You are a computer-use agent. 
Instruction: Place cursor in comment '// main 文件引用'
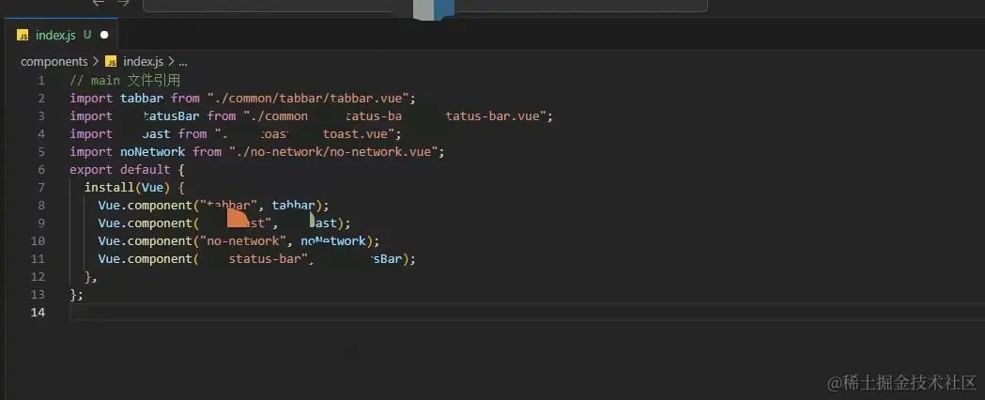pos(125,81)
